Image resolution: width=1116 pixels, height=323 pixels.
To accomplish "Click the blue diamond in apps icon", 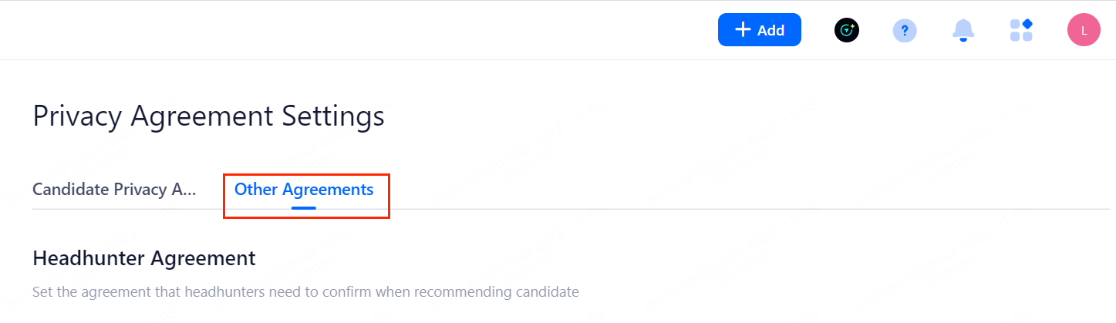I will tap(1027, 24).
